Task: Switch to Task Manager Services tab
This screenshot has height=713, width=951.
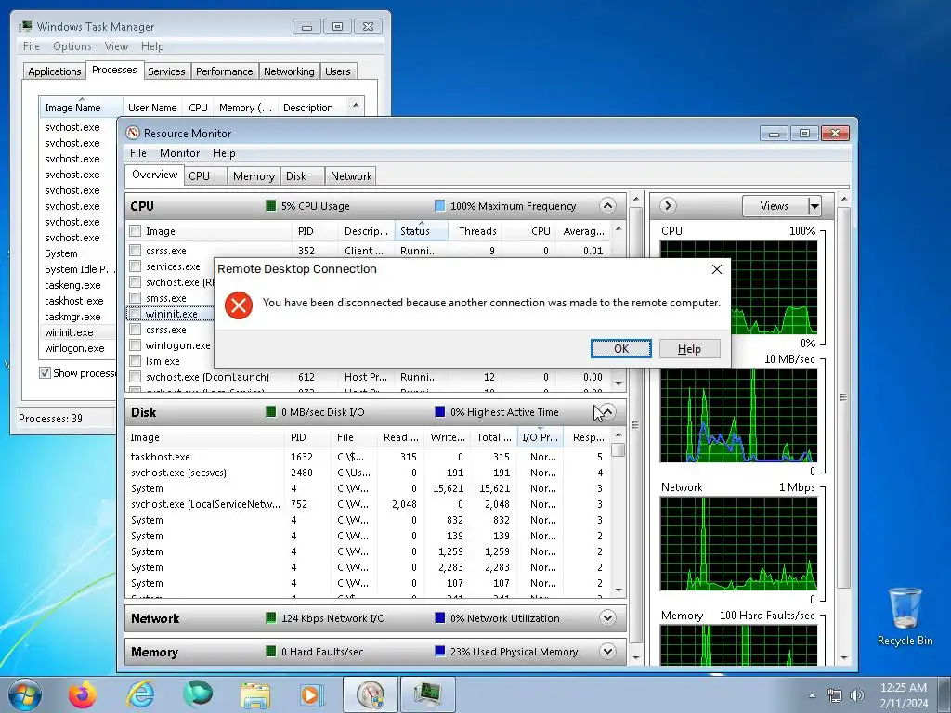Action: click(167, 71)
